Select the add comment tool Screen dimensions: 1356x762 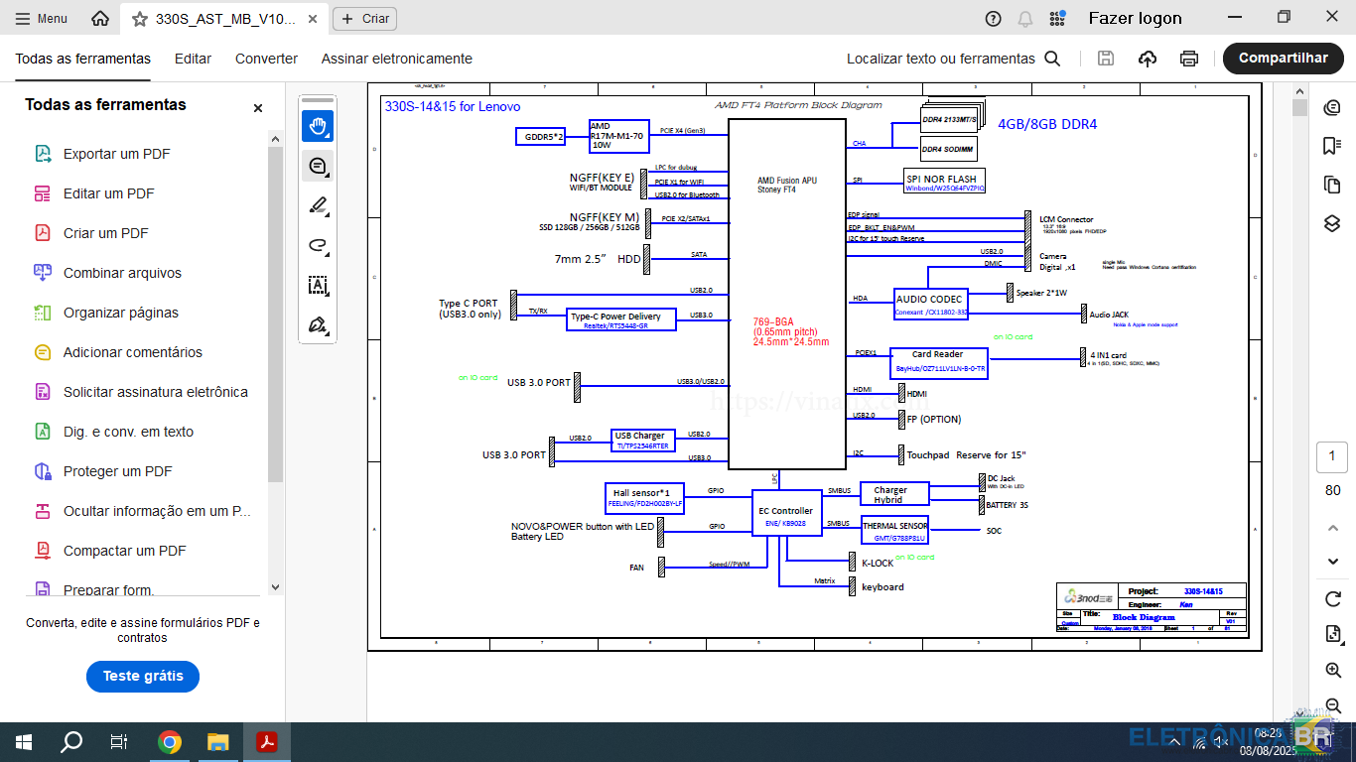coord(318,166)
